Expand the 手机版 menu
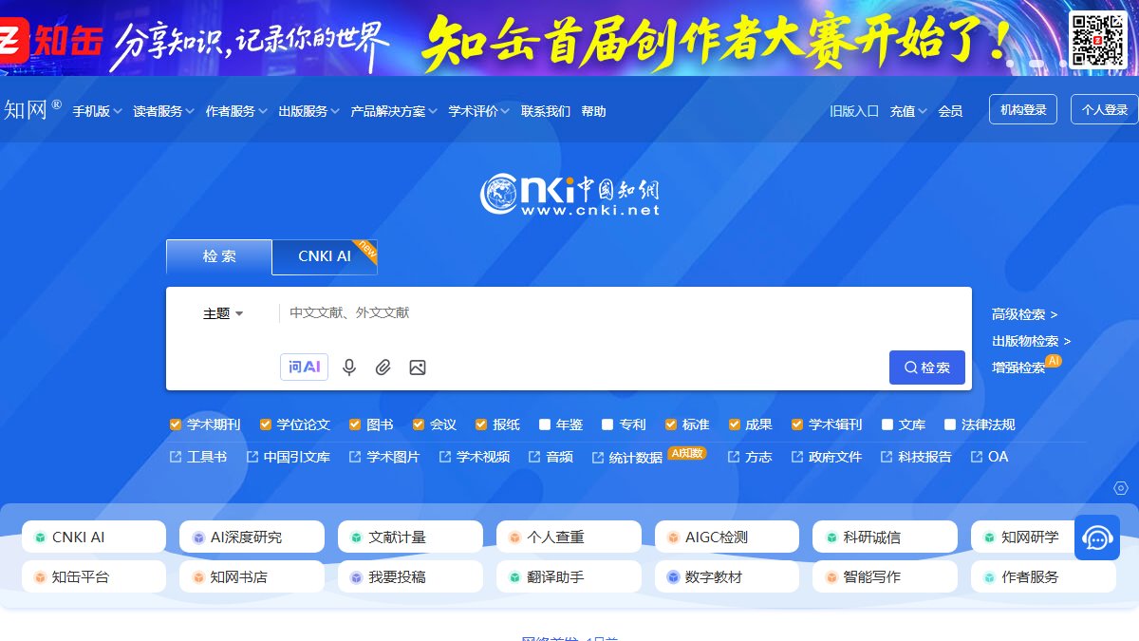The height and width of the screenshot is (641, 1139). (x=97, y=111)
